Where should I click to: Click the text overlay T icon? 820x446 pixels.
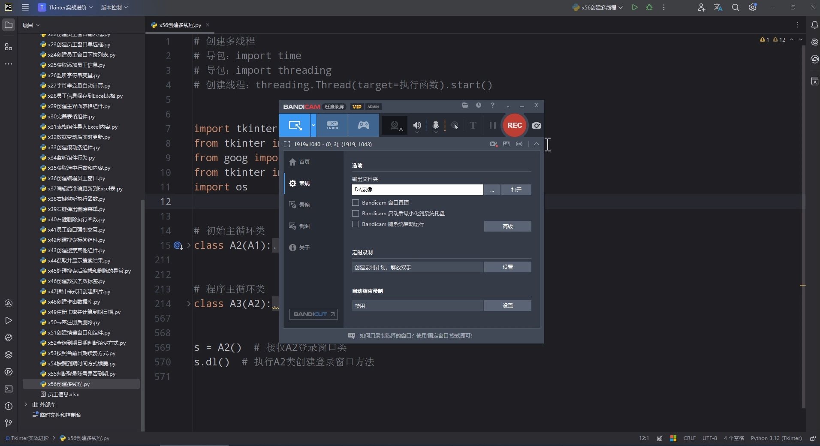472,125
